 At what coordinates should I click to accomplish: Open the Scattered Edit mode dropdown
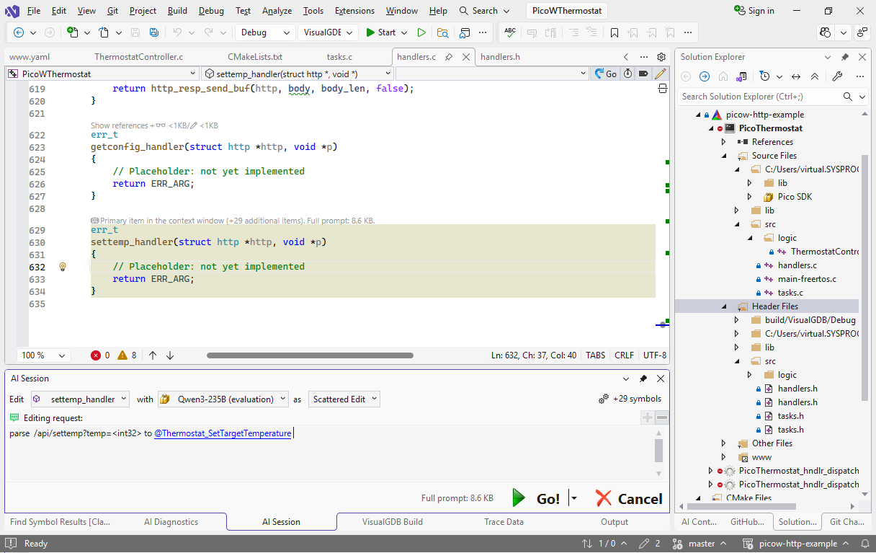pyautogui.click(x=344, y=399)
